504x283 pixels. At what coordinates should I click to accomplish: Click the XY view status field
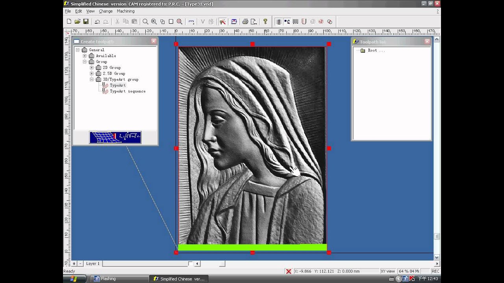point(388,271)
